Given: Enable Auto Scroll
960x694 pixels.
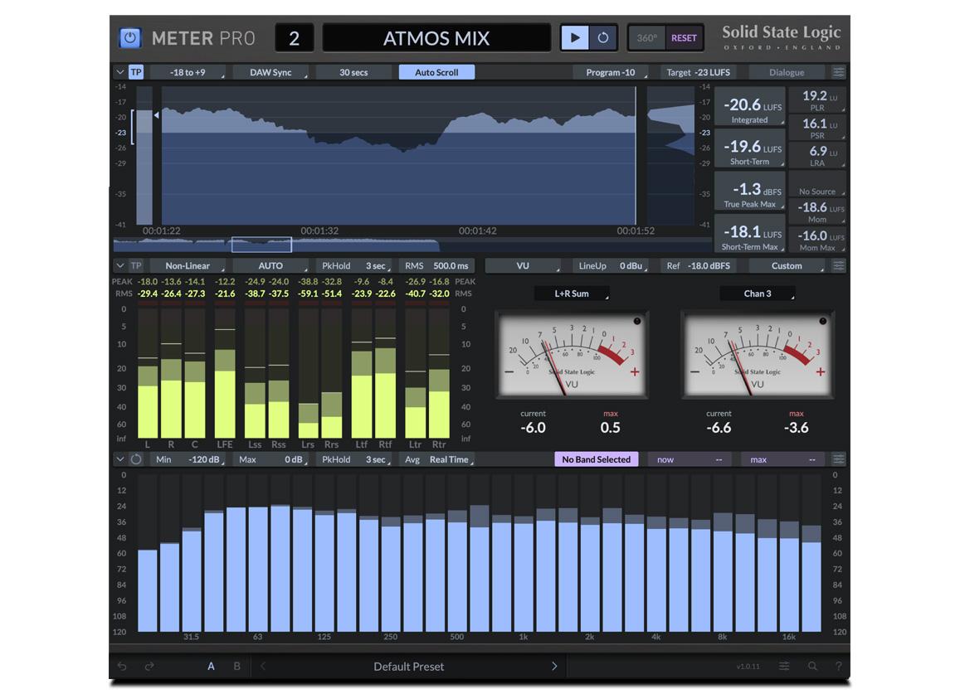Looking at the screenshot, I should coord(436,71).
